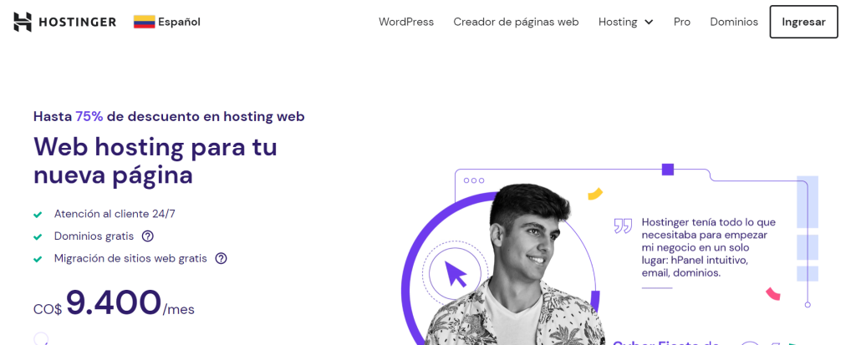The height and width of the screenshot is (345, 856).
Task: Open Creador de páginas web menu item
Action: 516,22
